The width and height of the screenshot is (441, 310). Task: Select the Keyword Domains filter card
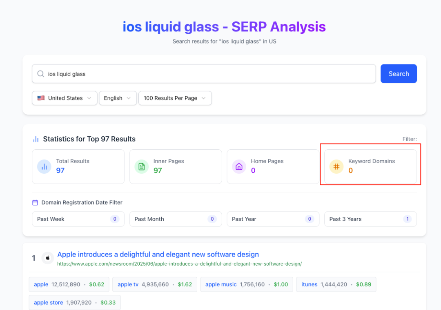tap(370, 167)
